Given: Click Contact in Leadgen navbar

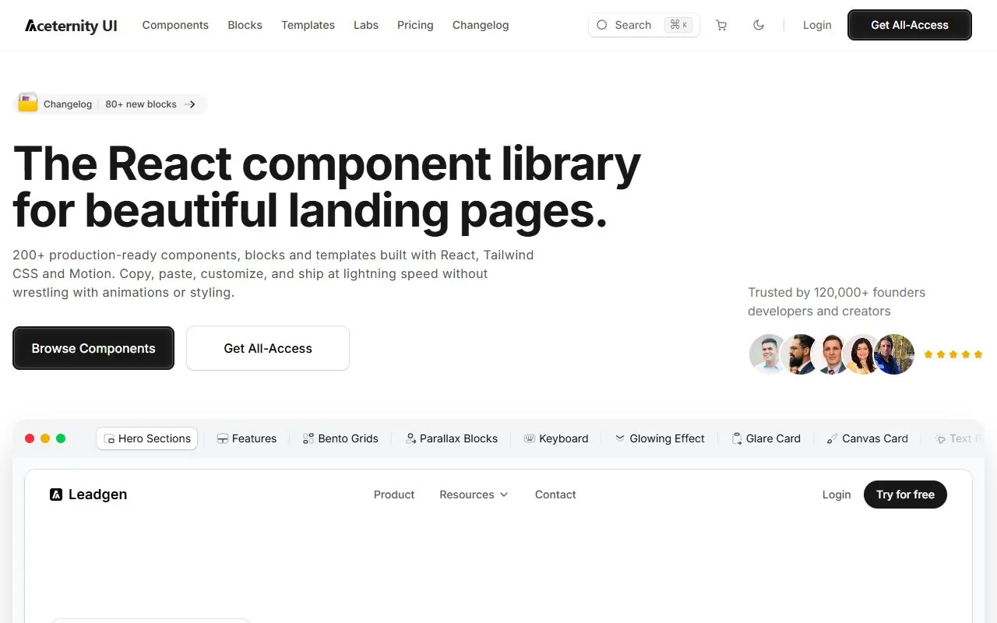Looking at the screenshot, I should coord(555,495).
